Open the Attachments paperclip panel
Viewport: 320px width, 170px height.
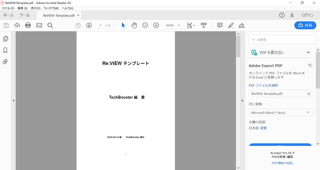click(x=5, y=62)
